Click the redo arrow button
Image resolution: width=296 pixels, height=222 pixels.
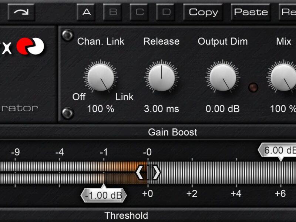(21, 12)
